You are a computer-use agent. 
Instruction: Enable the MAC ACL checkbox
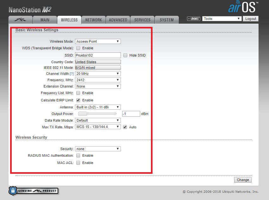(78, 163)
